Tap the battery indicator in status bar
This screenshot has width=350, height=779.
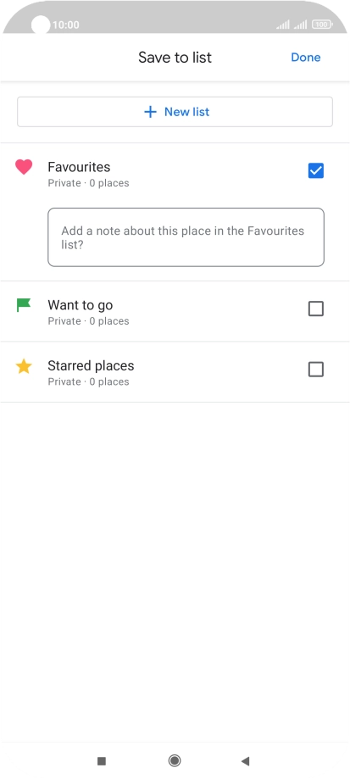322,25
